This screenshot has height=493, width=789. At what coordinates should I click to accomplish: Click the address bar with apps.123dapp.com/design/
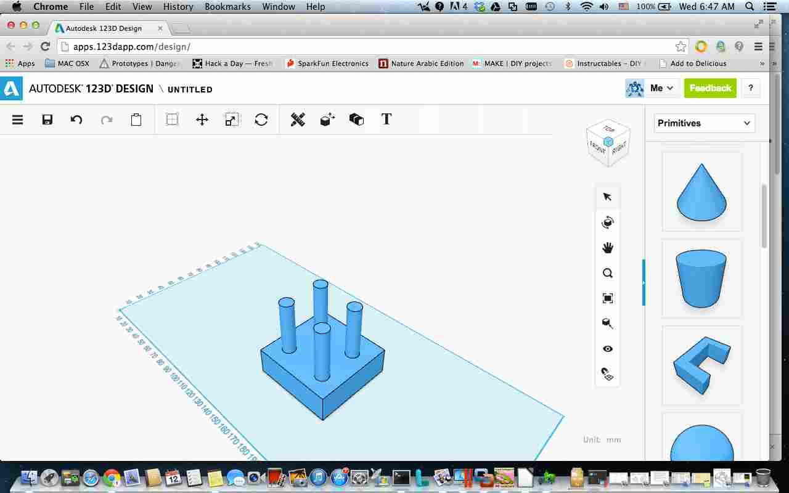coord(373,47)
